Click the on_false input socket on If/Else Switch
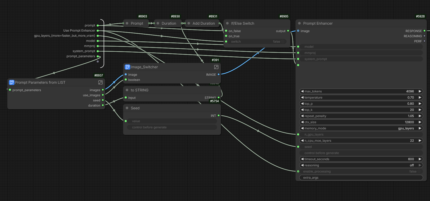 click(x=226, y=31)
